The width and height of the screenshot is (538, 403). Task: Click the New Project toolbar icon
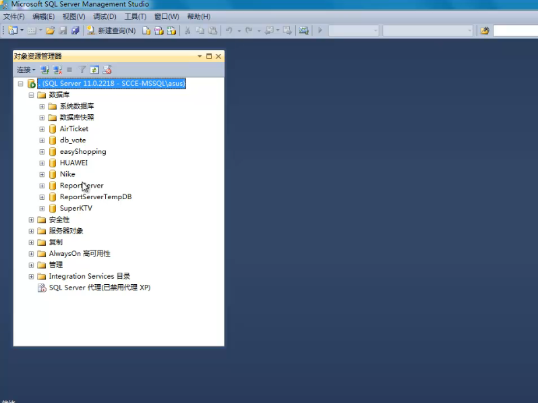click(13, 30)
